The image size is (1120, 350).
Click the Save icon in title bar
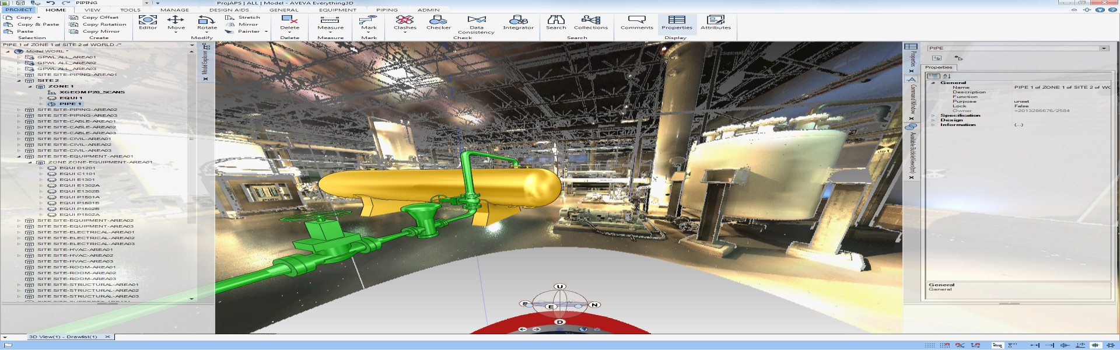click(x=20, y=3)
